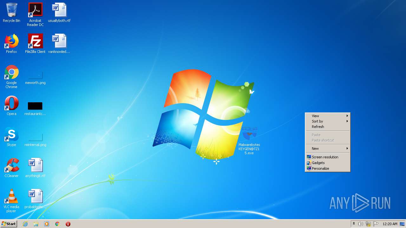Select the vanknowled... document icon
Screen dimensions: 406x228
[59, 44]
